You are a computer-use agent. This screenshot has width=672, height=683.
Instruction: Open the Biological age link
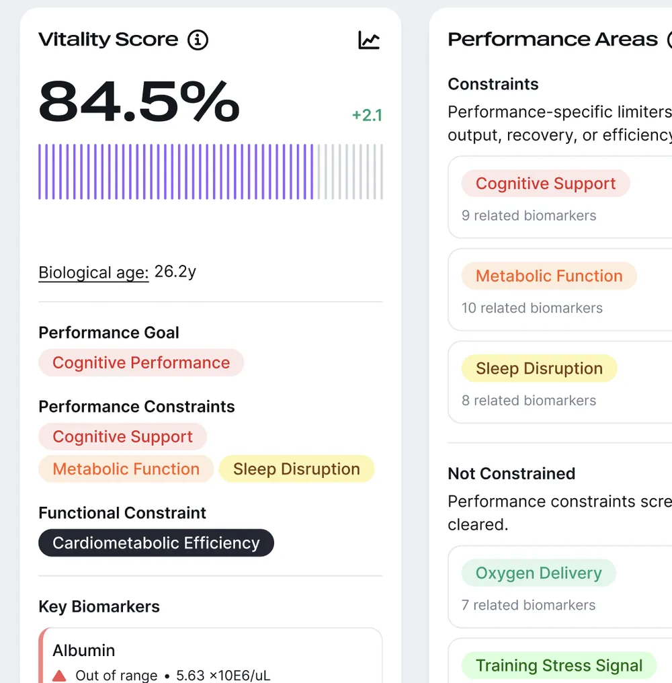pos(93,273)
